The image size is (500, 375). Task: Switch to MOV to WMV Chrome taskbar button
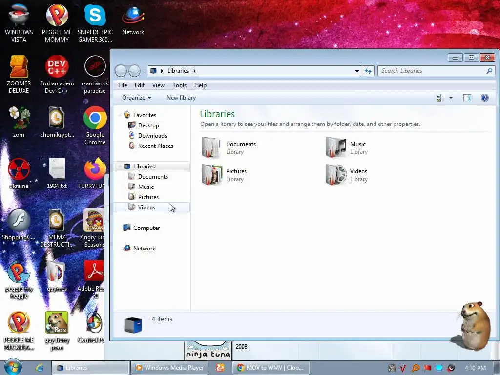point(271,368)
